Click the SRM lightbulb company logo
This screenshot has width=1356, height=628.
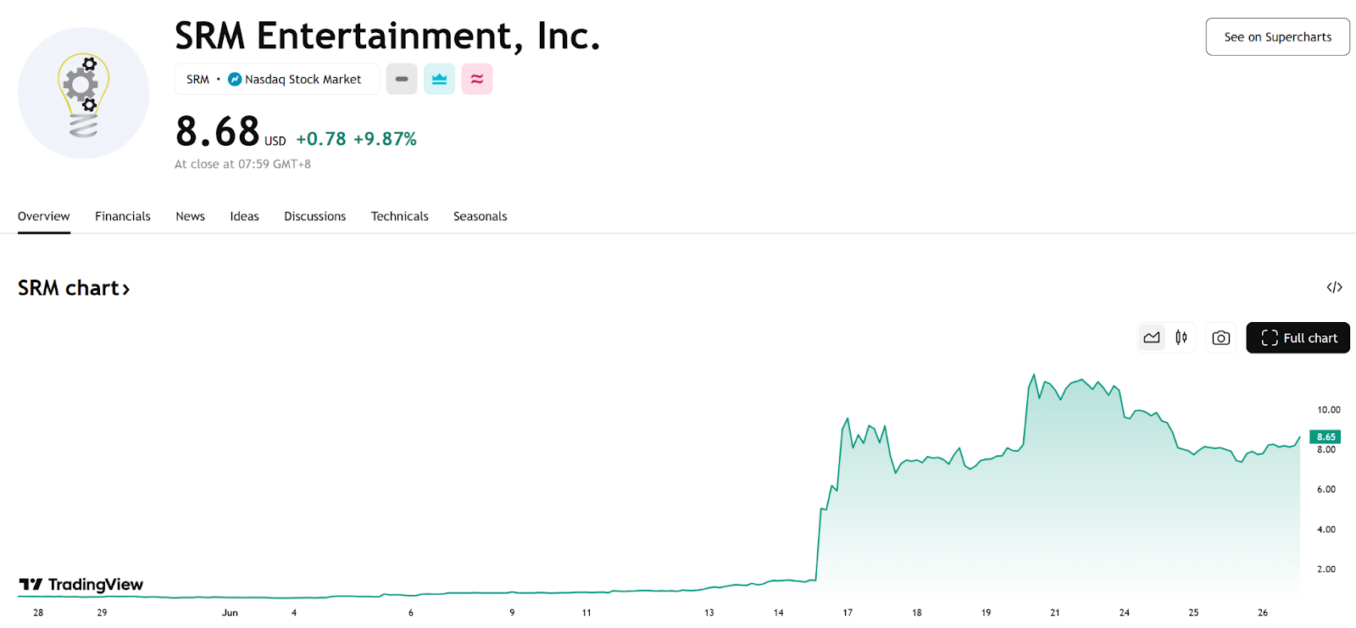(83, 93)
